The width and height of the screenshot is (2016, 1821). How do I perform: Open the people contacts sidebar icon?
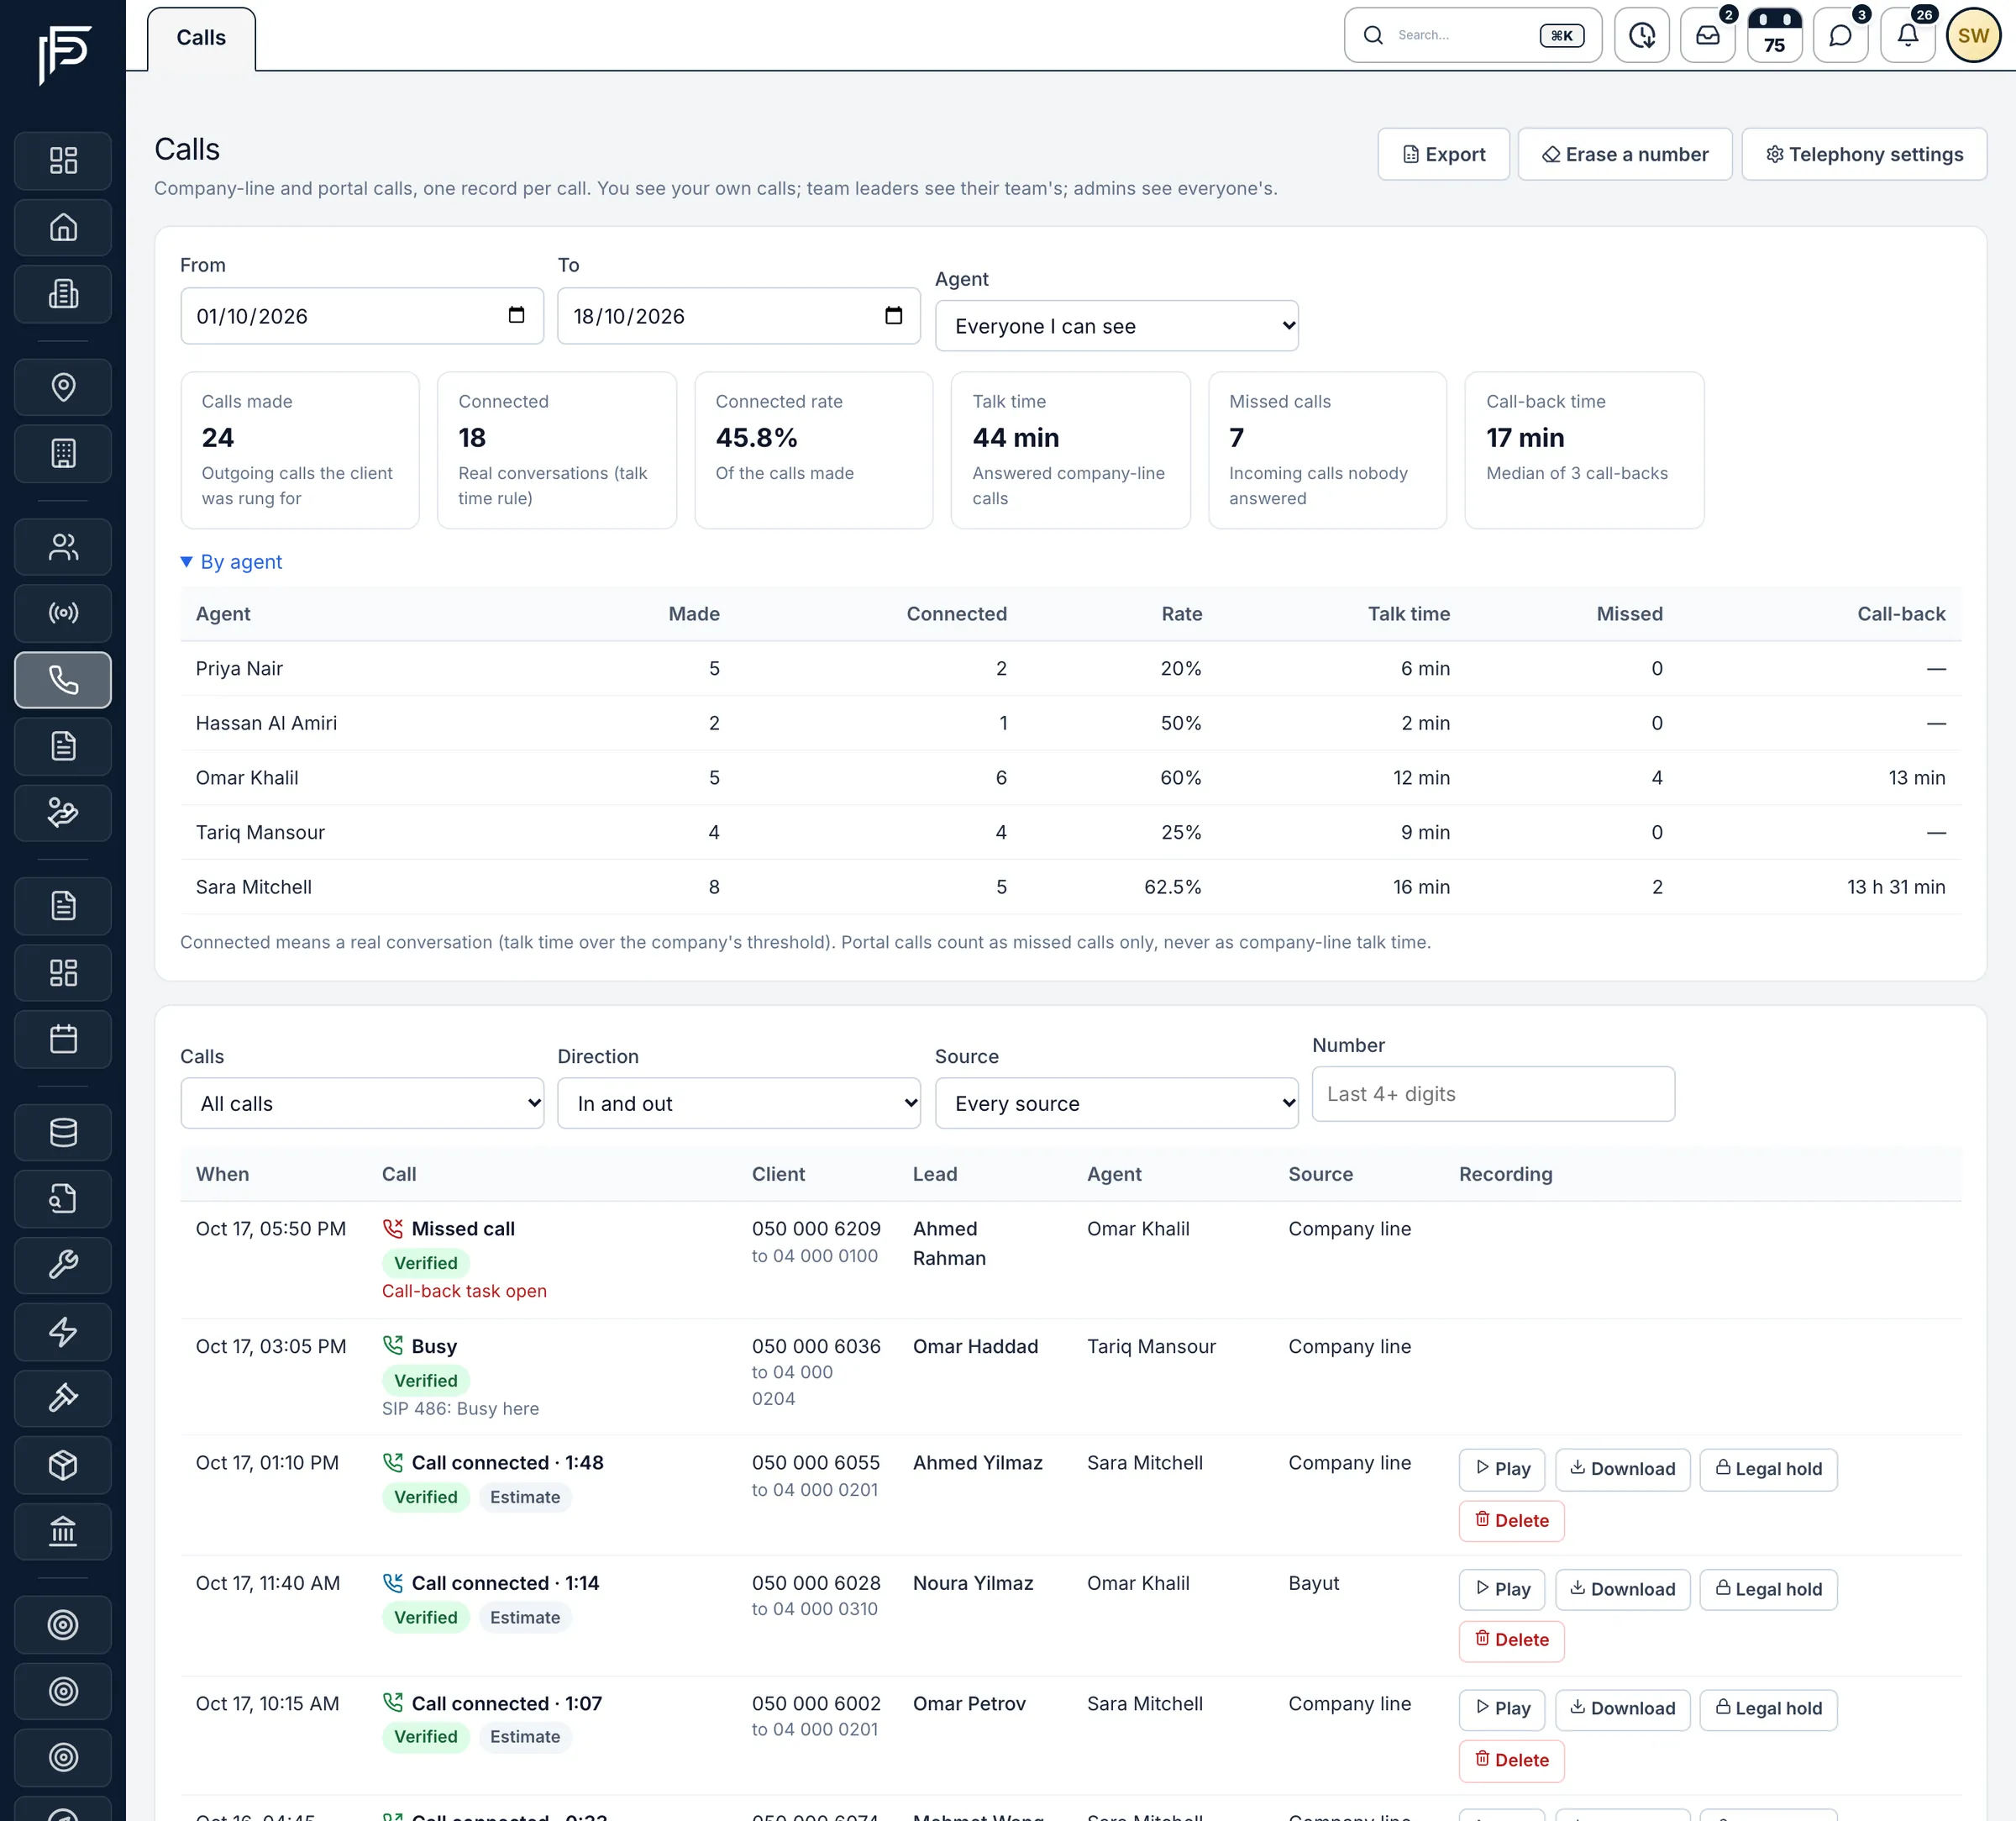click(63, 547)
